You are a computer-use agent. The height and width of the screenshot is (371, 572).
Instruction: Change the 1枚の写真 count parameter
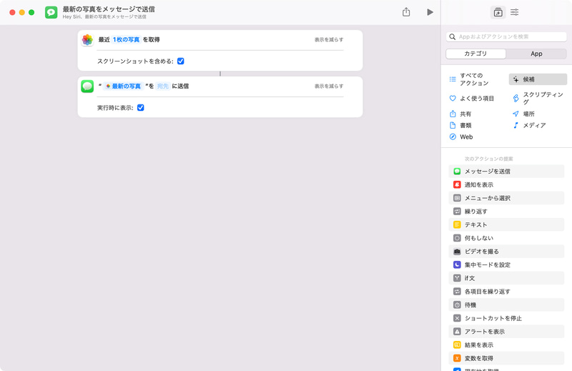pos(127,40)
